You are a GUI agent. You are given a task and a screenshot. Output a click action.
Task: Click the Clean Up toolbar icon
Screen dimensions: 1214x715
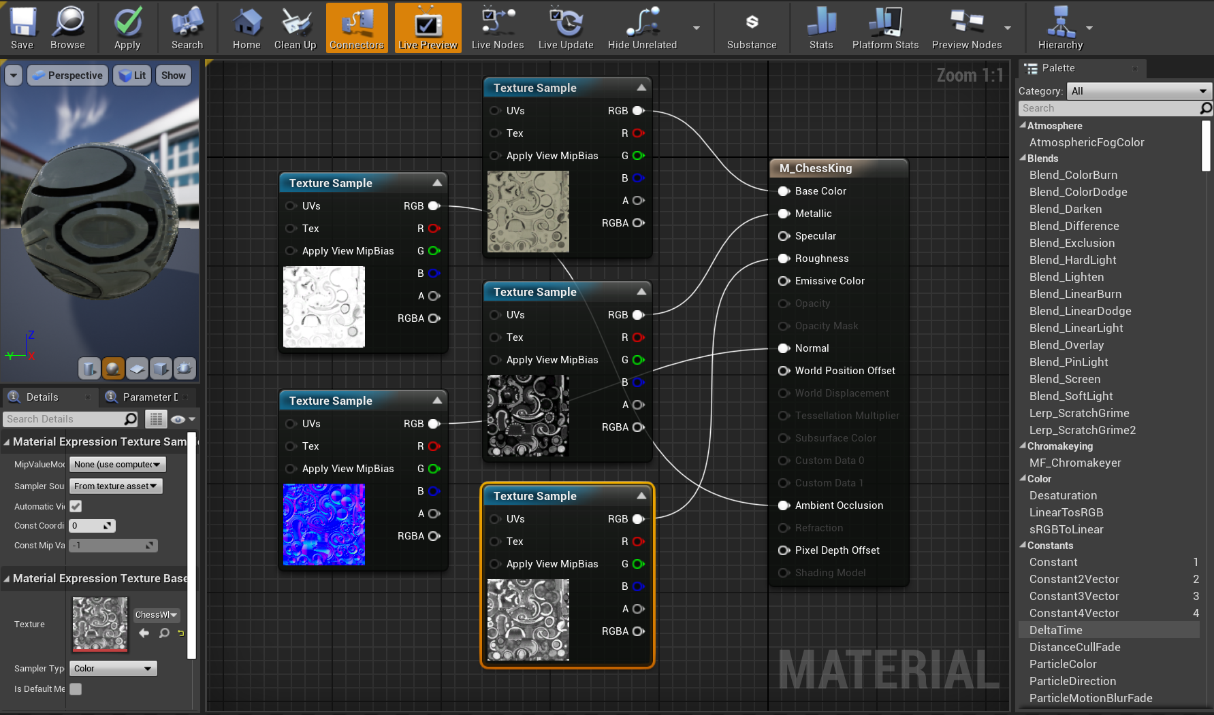pos(295,28)
